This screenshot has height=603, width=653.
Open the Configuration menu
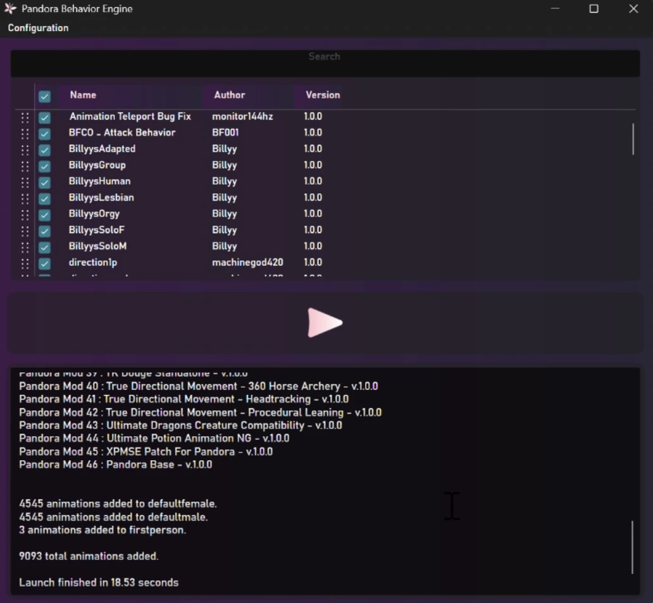coord(39,28)
